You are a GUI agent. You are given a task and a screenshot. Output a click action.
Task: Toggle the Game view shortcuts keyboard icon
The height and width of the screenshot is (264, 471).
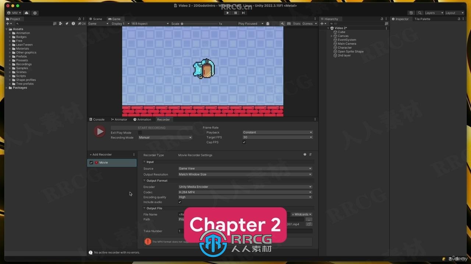pyautogui.click(x=289, y=23)
